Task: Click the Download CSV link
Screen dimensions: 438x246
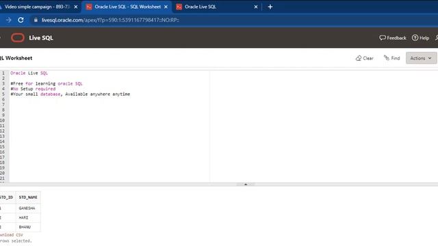Action: point(12,235)
